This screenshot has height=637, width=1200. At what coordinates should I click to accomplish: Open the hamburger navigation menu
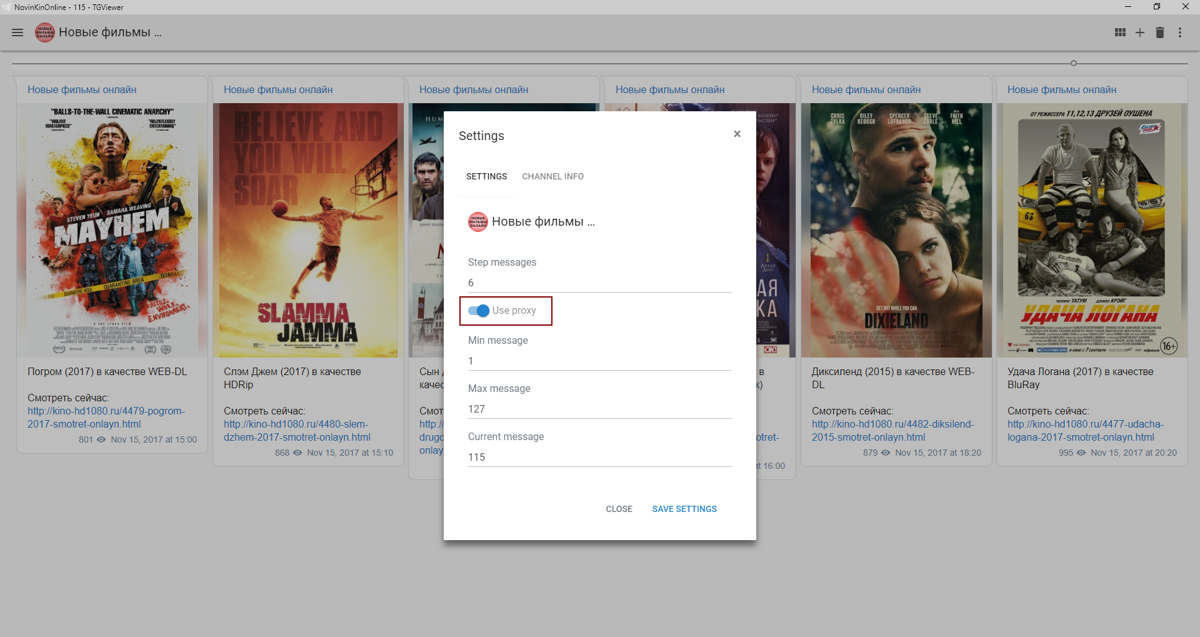[17, 33]
